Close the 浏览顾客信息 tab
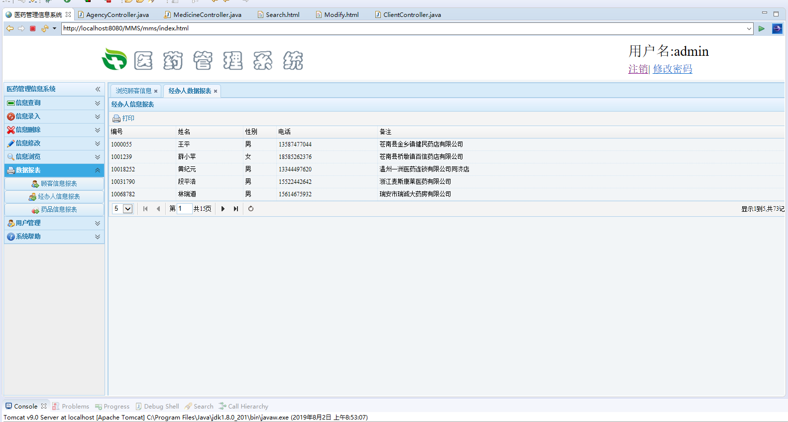The width and height of the screenshot is (788, 422). pos(156,91)
